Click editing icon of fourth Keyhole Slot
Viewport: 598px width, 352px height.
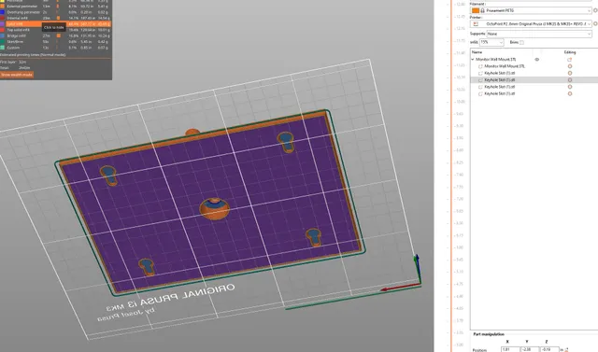pyautogui.click(x=570, y=93)
